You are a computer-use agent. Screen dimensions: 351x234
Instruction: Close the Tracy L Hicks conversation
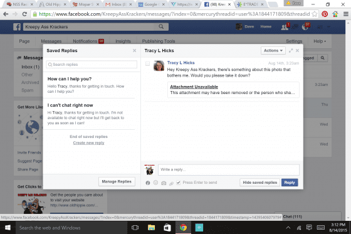[297, 51]
